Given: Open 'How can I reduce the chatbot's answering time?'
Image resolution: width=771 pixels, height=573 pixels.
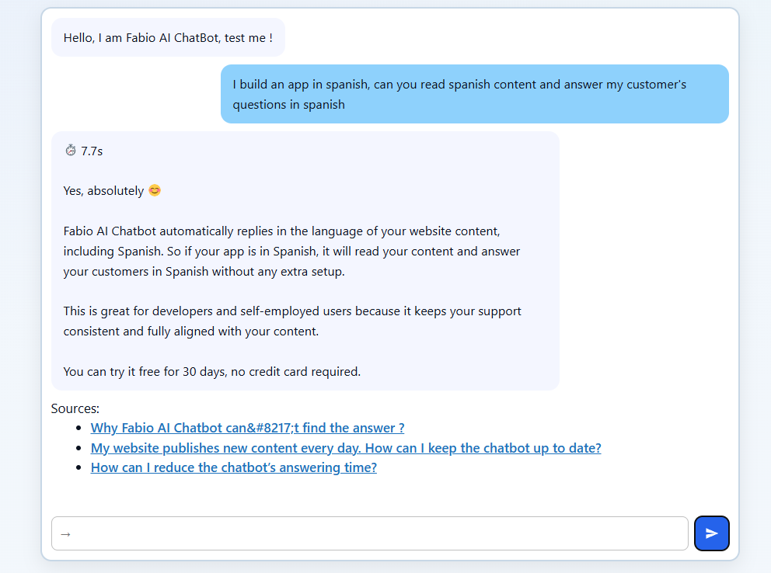Looking at the screenshot, I should [233, 467].
